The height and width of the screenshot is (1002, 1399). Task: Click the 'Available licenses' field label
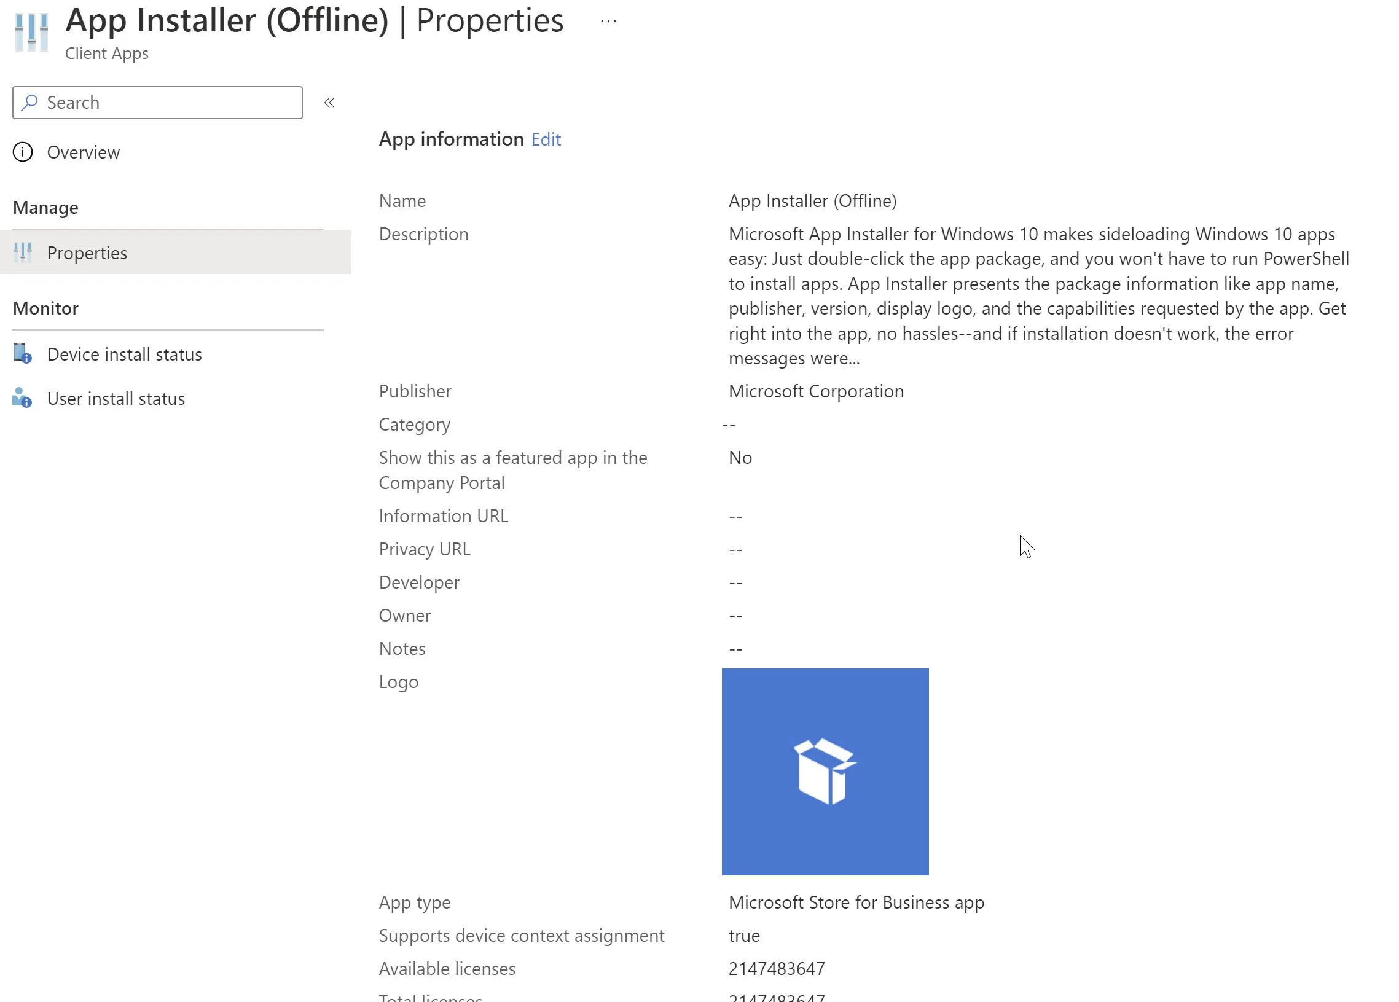point(447,969)
